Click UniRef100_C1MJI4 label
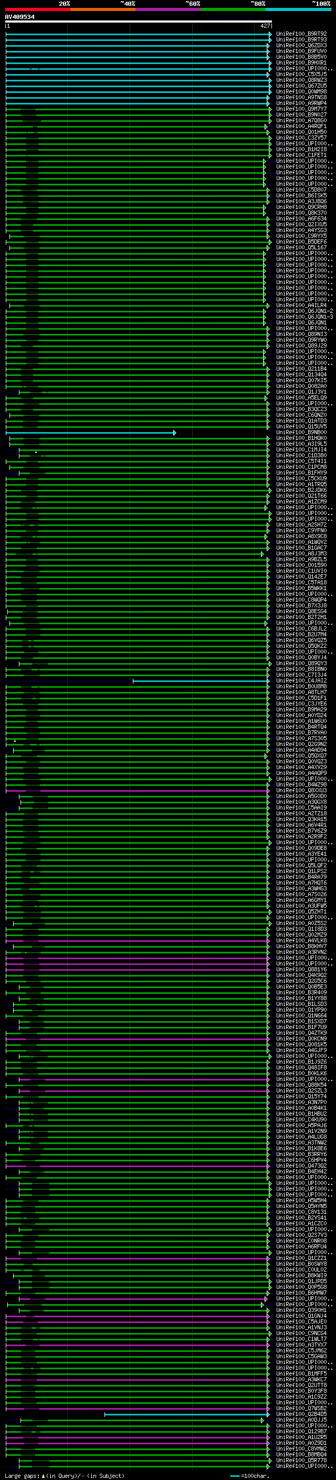 coord(301,450)
